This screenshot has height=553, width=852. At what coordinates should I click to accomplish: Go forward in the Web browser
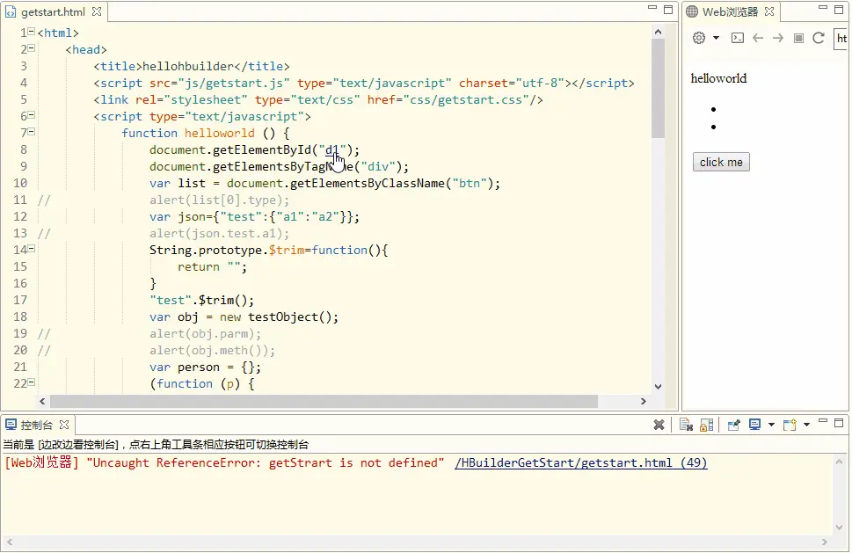point(778,38)
